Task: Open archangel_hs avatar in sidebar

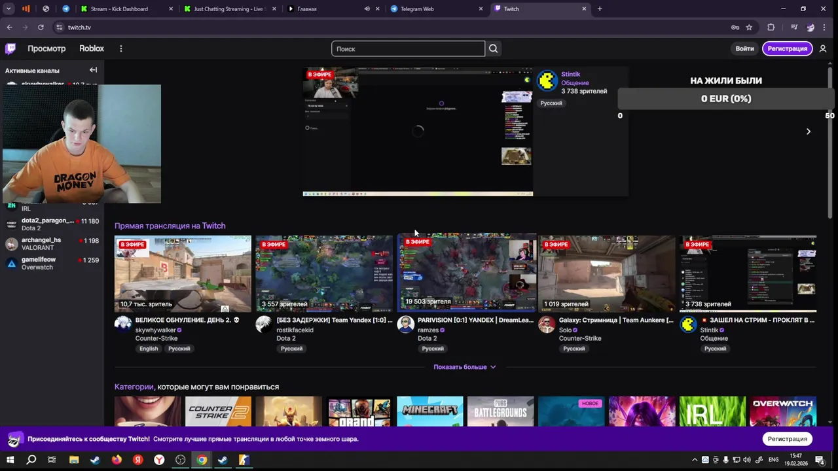Action: (11, 244)
